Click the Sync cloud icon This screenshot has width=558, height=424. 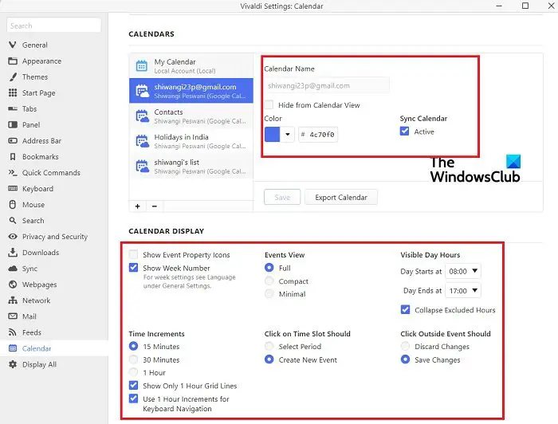coord(13,269)
